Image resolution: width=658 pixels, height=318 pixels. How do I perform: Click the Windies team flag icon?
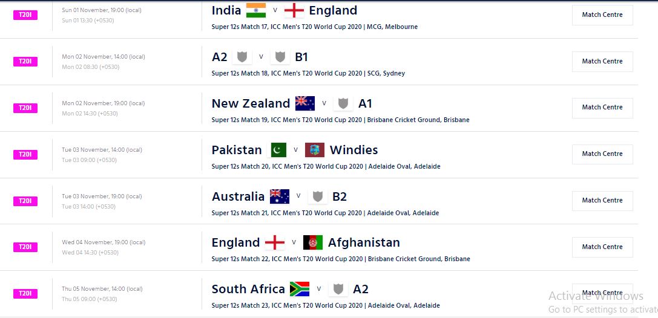point(315,150)
